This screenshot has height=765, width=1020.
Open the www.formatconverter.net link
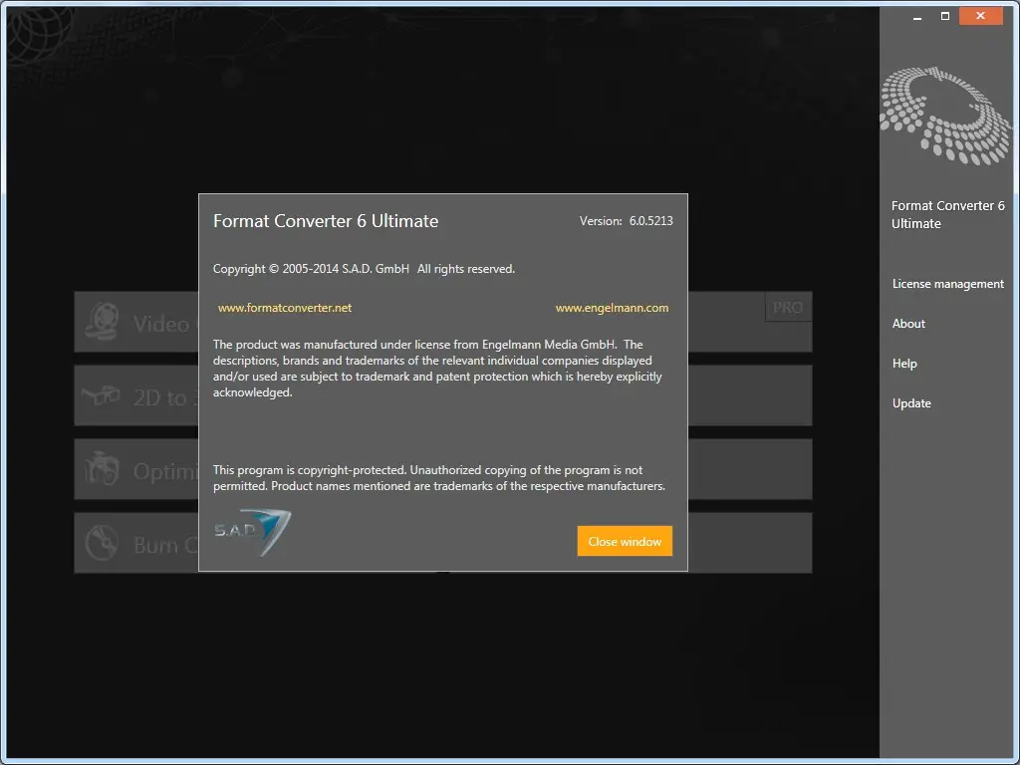click(x=285, y=308)
